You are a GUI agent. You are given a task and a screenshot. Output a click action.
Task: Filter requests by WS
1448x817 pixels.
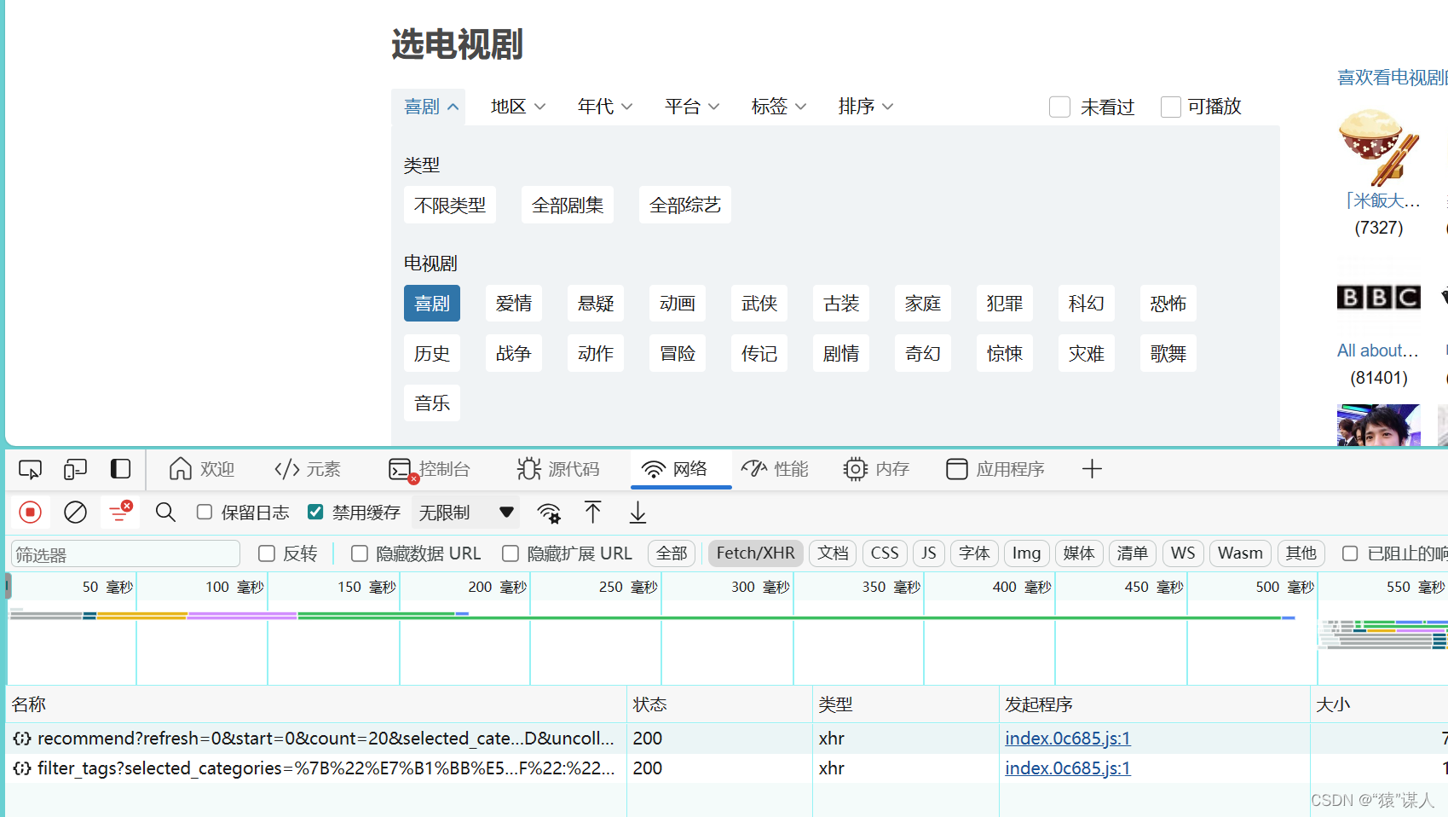1183,553
